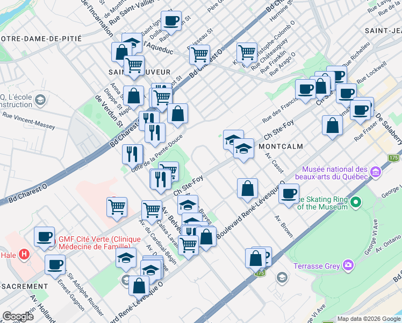Click the shopping bag marker near the route 175 shield
The height and width of the screenshot is (323, 402).
(x=256, y=260)
